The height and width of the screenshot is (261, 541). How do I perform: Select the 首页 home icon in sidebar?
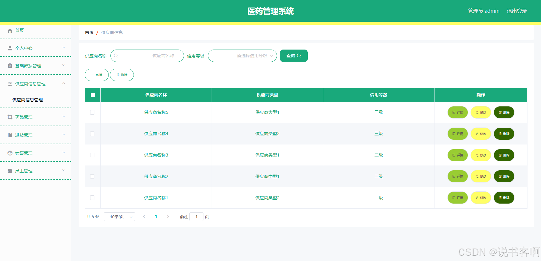point(10,30)
